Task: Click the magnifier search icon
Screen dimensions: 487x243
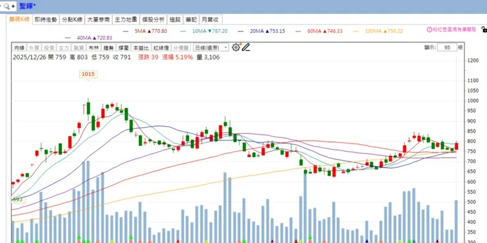Action: coord(7,6)
